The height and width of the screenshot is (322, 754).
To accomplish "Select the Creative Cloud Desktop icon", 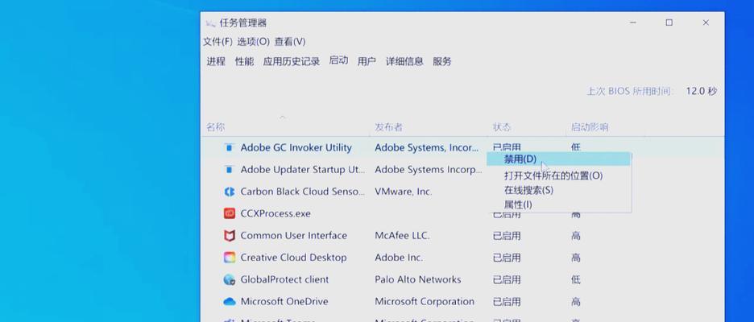I will pyautogui.click(x=230, y=258).
